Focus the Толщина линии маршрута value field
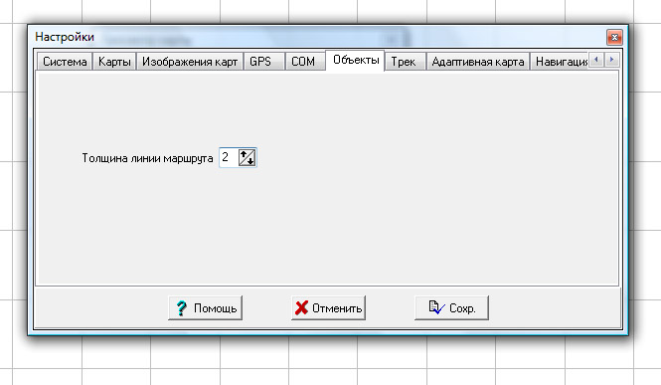The image size is (661, 385). [229, 157]
